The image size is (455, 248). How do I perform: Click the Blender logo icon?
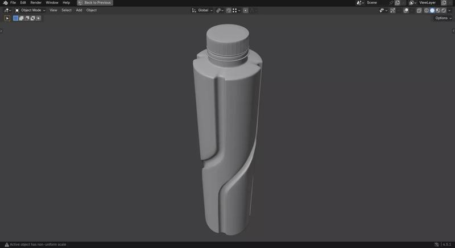click(x=5, y=3)
